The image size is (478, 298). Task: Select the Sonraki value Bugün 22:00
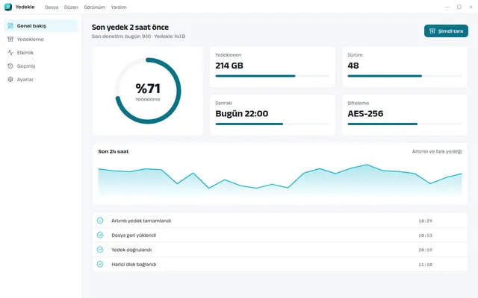click(x=242, y=114)
